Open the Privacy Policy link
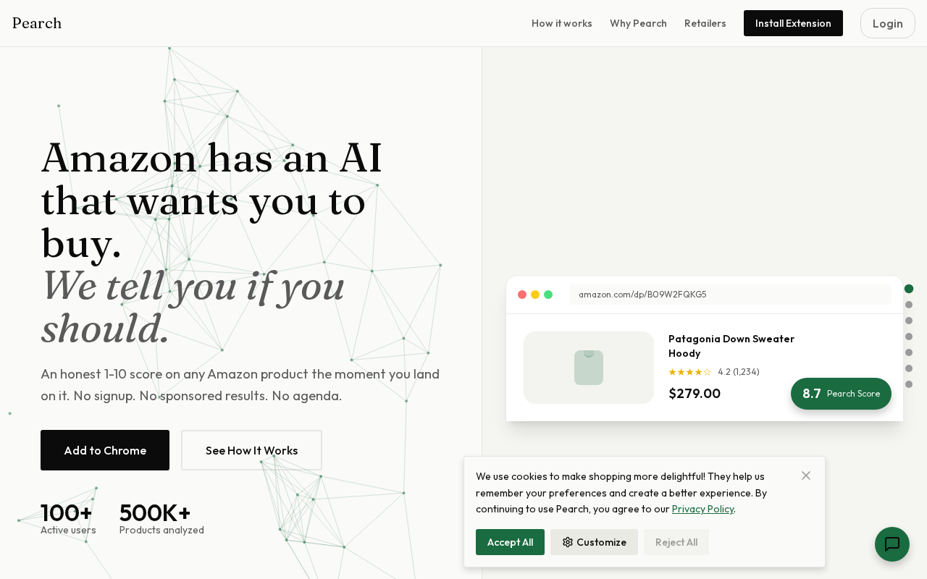This screenshot has width=927, height=579. pos(702,509)
